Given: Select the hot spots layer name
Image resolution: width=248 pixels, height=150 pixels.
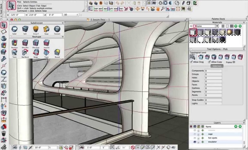Looking at the screenshot, I should point(213,138).
